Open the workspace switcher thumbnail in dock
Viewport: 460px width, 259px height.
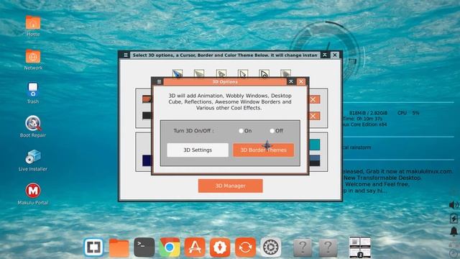click(x=360, y=247)
